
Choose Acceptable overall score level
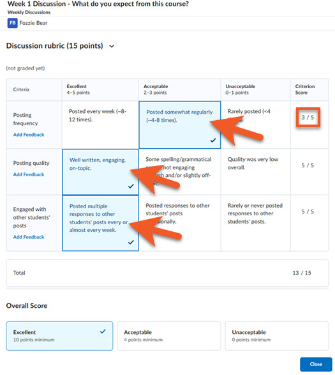pos(169,336)
